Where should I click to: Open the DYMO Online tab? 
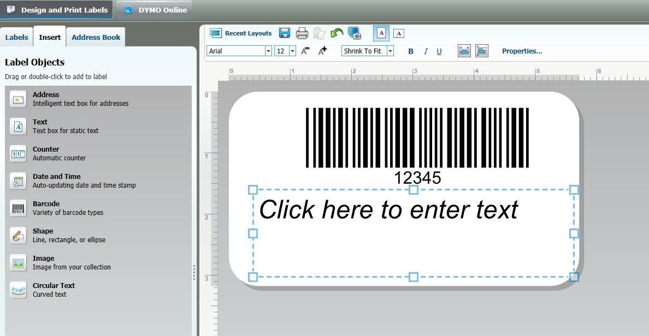pos(155,10)
